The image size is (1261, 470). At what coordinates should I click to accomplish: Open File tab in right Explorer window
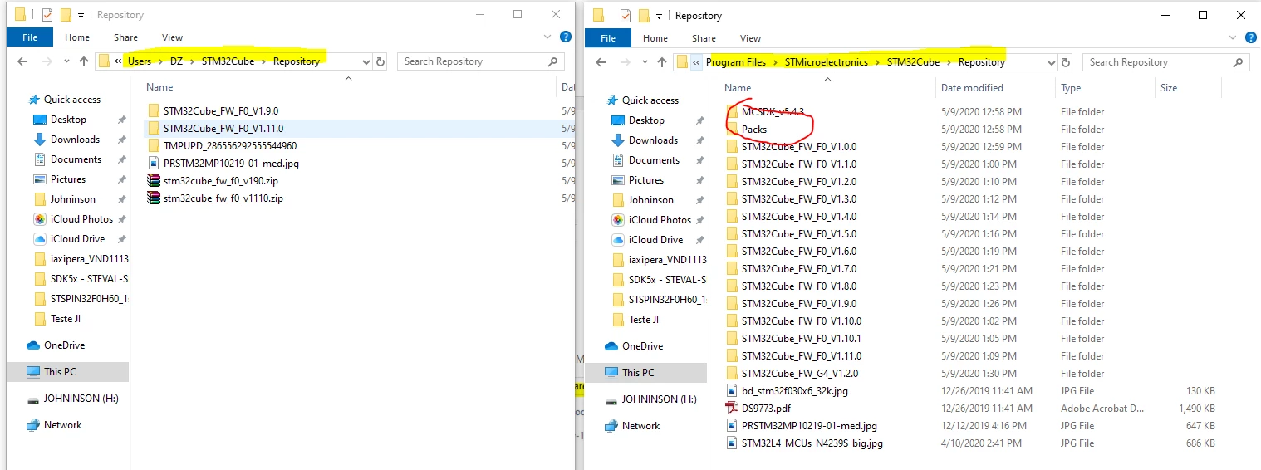(x=608, y=38)
